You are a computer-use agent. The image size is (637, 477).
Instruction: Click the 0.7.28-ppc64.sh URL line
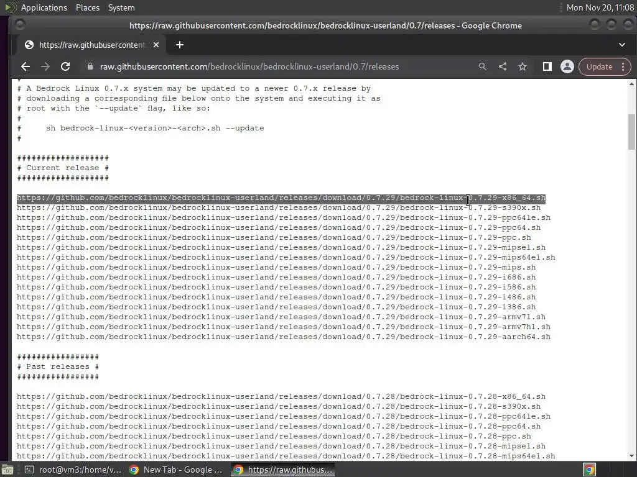(279, 426)
